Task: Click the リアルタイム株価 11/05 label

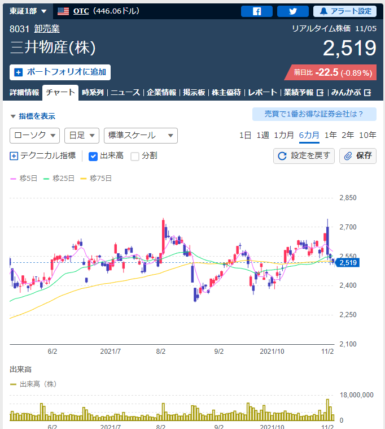Action: click(334, 28)
